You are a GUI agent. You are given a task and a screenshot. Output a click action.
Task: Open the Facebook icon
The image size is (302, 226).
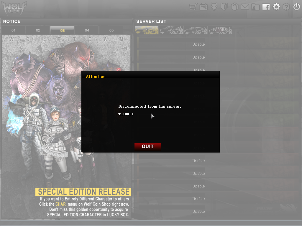pyautogui.click(x=266, y=7)
